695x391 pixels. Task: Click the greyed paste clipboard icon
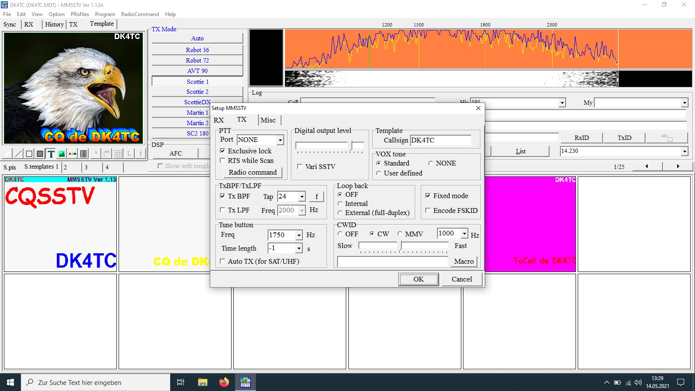point(107,153)
